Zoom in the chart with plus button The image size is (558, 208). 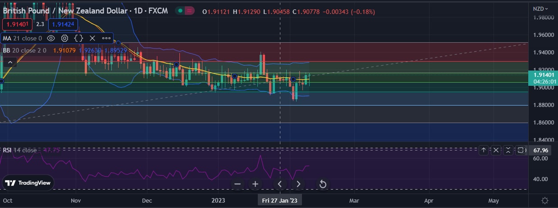tap(255, 184)
